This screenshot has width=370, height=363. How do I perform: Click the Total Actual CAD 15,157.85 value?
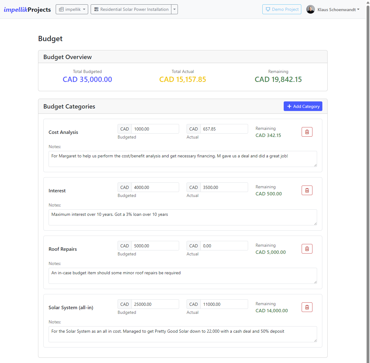click(183, 79)
